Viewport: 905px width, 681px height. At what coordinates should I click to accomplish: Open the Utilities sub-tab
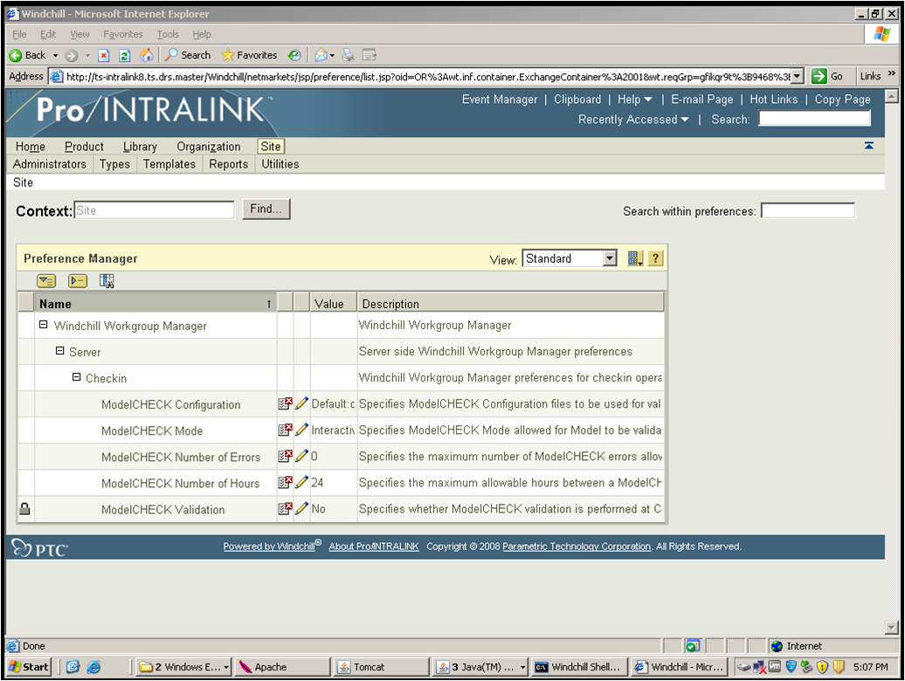pos(280,164)
